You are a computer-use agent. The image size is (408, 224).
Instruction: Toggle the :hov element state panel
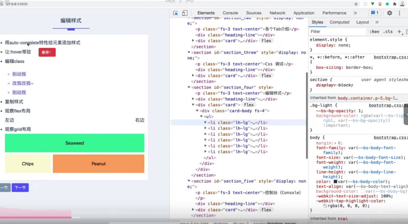pyautogui.click(x=374, y=32)
